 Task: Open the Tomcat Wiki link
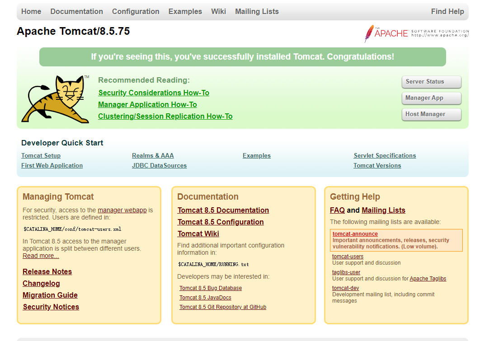coord(198,234)
